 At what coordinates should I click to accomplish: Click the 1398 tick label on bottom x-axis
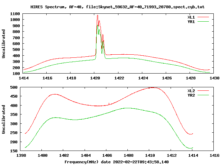[21, 155]
